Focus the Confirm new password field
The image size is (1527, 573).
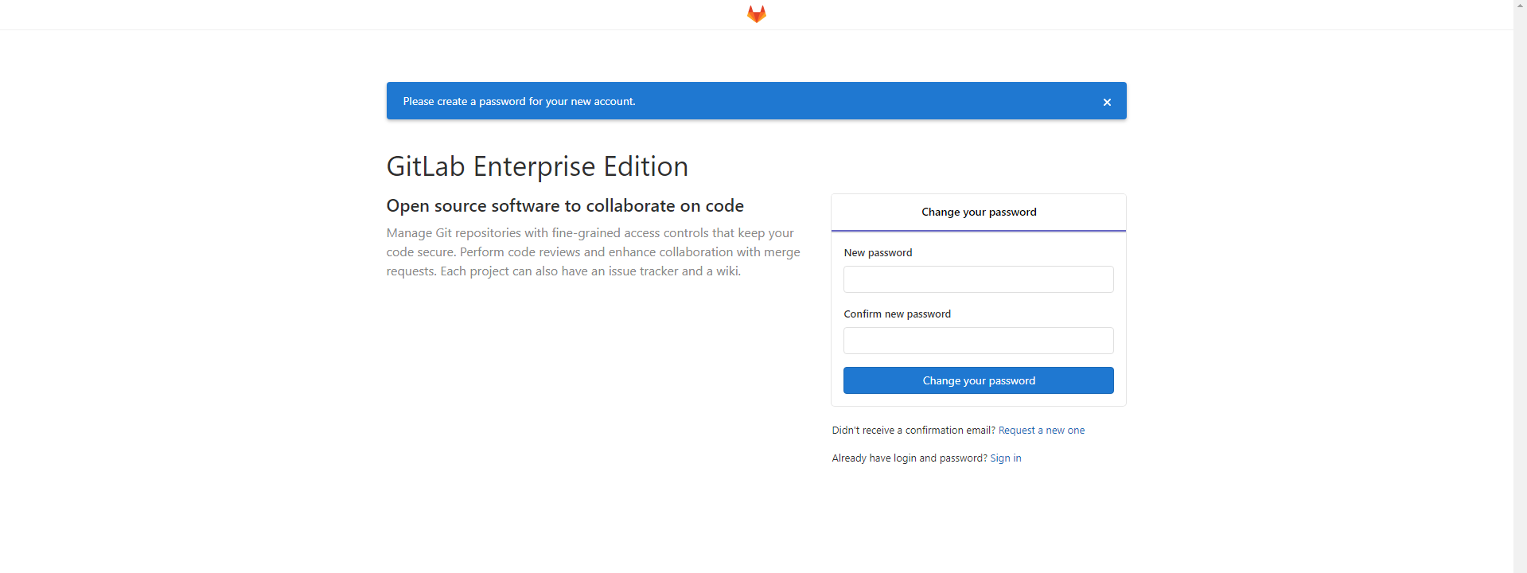coord(979,341)
